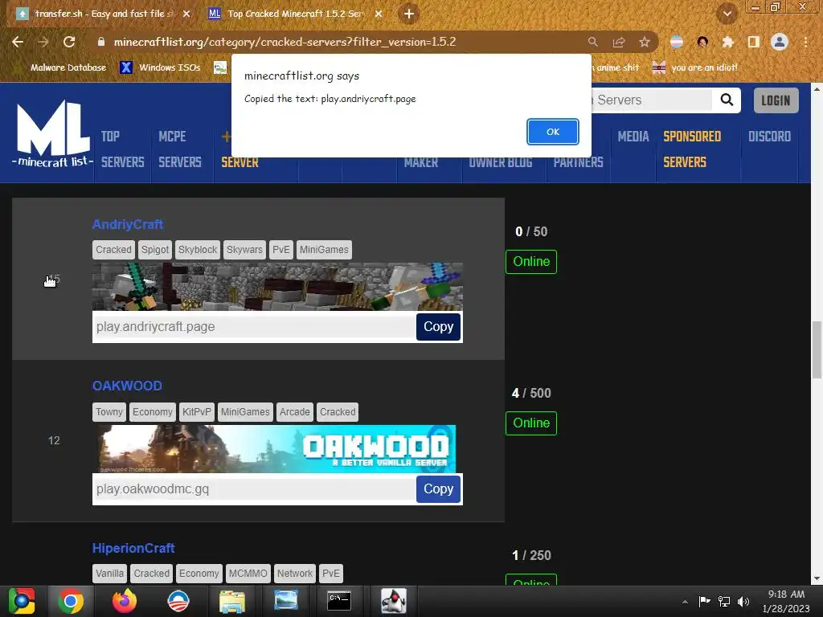Screen dimensions: 823x617
Task: Click the Spigot tag
Action: [x=155, y=250]
